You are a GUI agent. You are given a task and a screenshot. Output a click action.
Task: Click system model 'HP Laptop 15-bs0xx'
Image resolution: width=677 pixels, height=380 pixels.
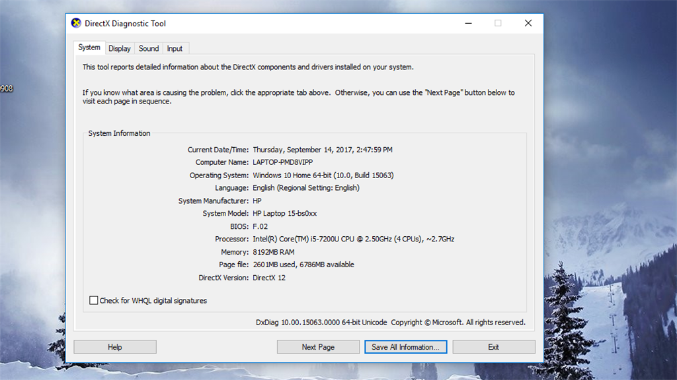point(285,213)
